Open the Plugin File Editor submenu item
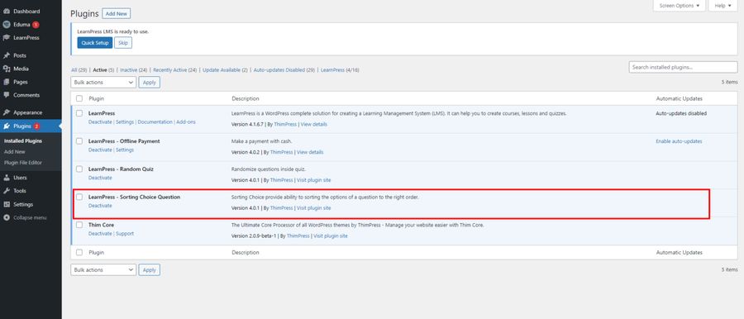Screen dimensions: 744x319 tap(23, 162)
